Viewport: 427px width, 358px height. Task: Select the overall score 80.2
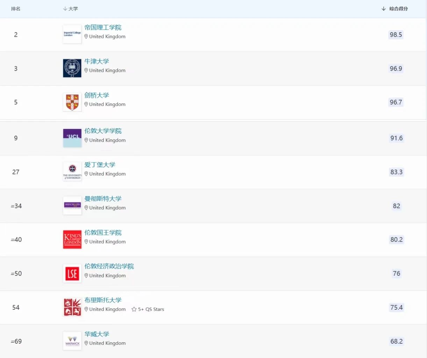[397, 239]
